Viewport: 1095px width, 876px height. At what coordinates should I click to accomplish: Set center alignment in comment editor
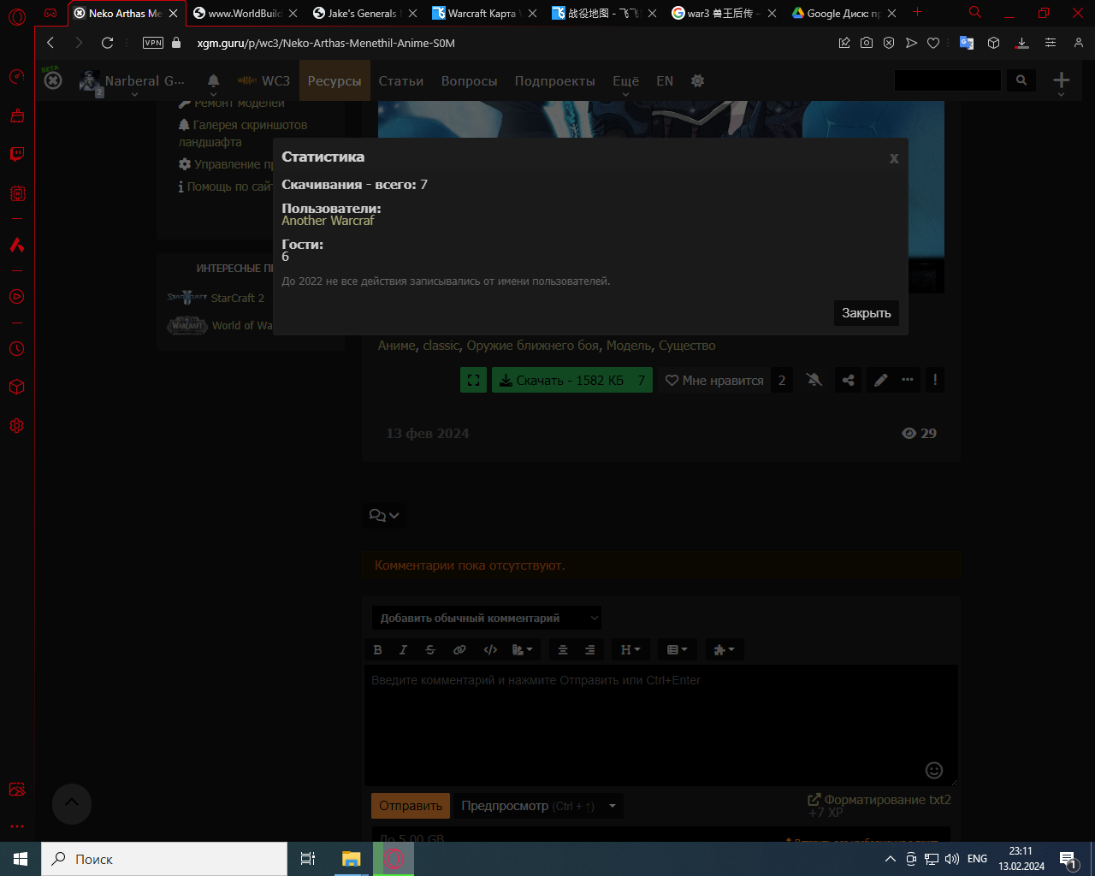pos(563,649)
